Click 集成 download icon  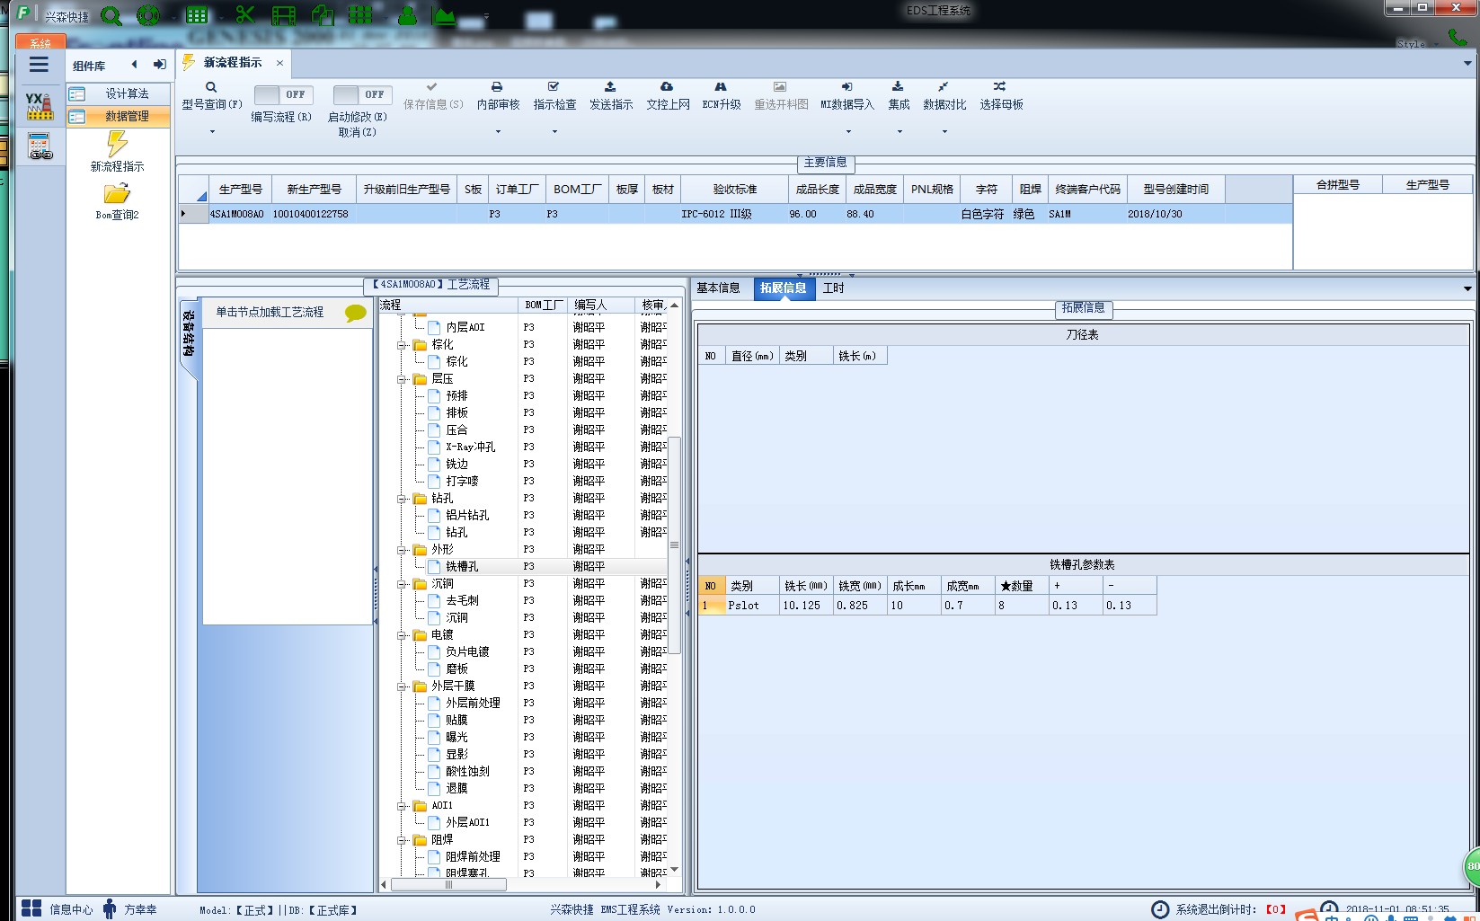(x=898, y=87)
